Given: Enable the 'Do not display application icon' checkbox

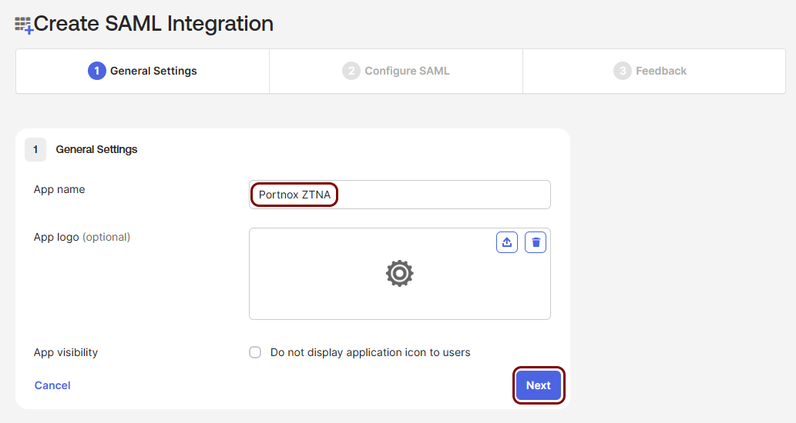Looking at the screenshot, I should click(255, 352).
